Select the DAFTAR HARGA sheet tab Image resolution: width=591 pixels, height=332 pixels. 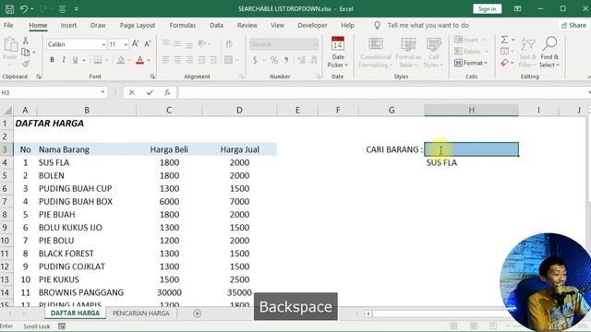(75, 314)
